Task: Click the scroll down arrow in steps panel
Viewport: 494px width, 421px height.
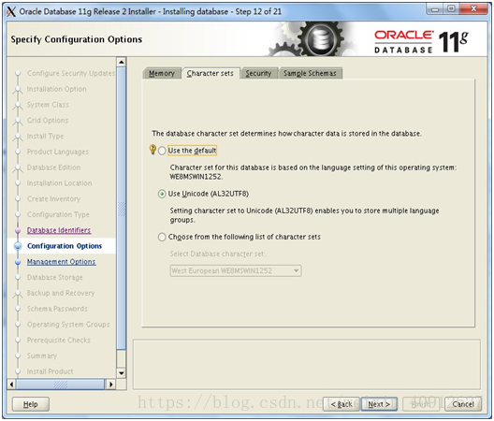Action: (122, 373)
